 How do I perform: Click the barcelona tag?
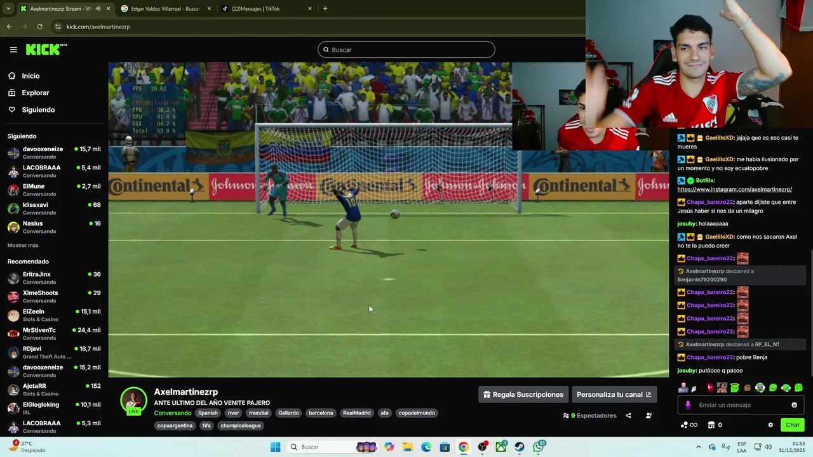pyautogui.click(x=321, y=413)
